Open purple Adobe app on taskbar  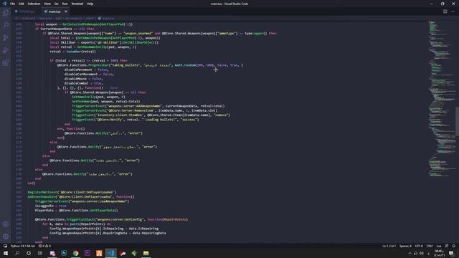tap(87, 253)
